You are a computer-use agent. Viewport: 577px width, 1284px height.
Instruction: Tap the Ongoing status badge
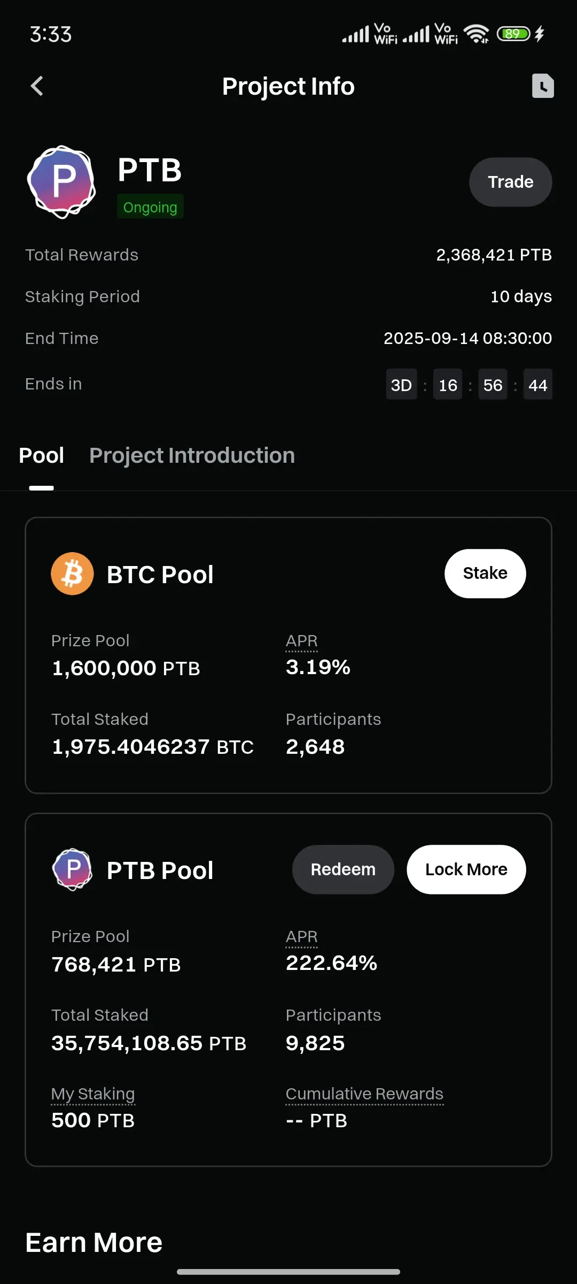[150, 207]
